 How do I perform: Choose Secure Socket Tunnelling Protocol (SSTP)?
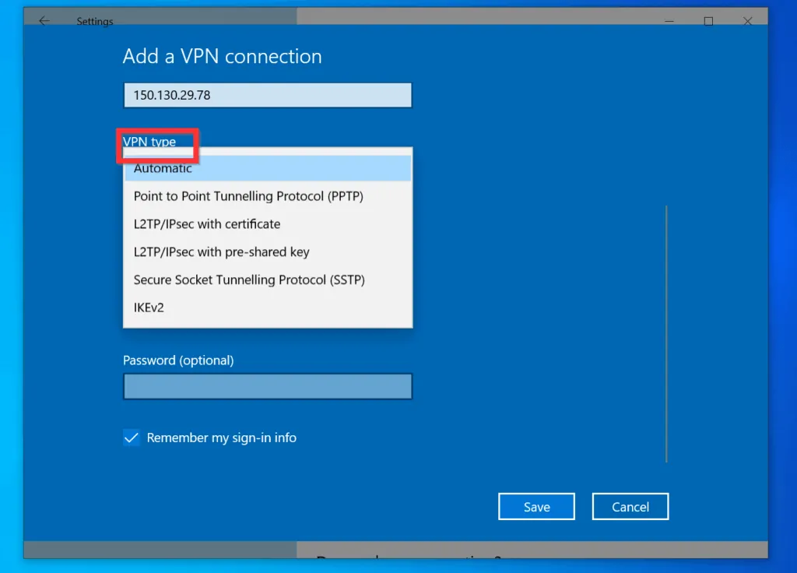click(249, 279)
